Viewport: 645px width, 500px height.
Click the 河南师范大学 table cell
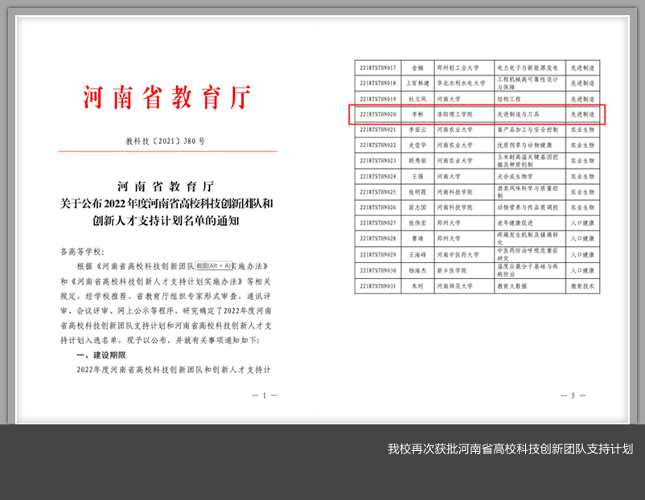point(455,285)
